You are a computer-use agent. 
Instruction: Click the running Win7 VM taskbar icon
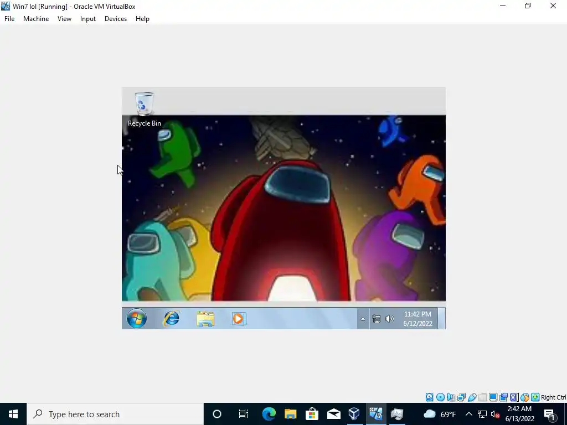(376, 414)
